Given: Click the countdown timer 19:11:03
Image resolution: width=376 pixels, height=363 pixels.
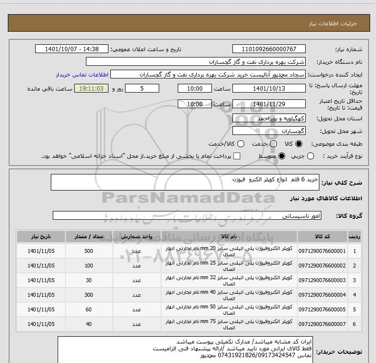Looking at the screenshot, I should (91, 88).
